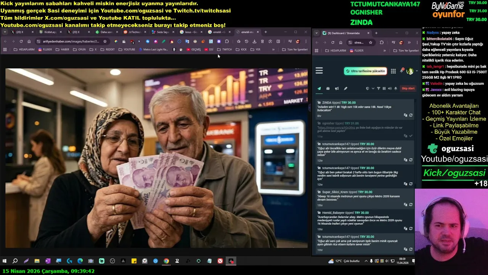Screen dimensions: 488x275
Task: Open Windows Start menu
Action: tap(5, 261)
